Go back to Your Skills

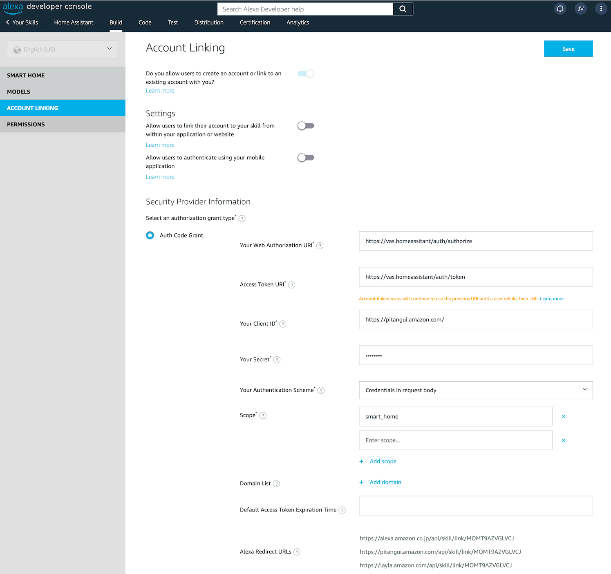(x=22, y=22)
